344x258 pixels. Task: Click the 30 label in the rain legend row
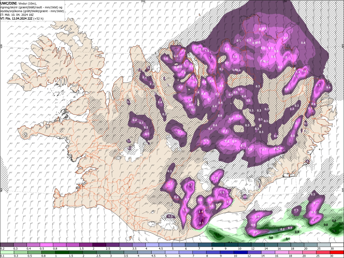(332, 256)
